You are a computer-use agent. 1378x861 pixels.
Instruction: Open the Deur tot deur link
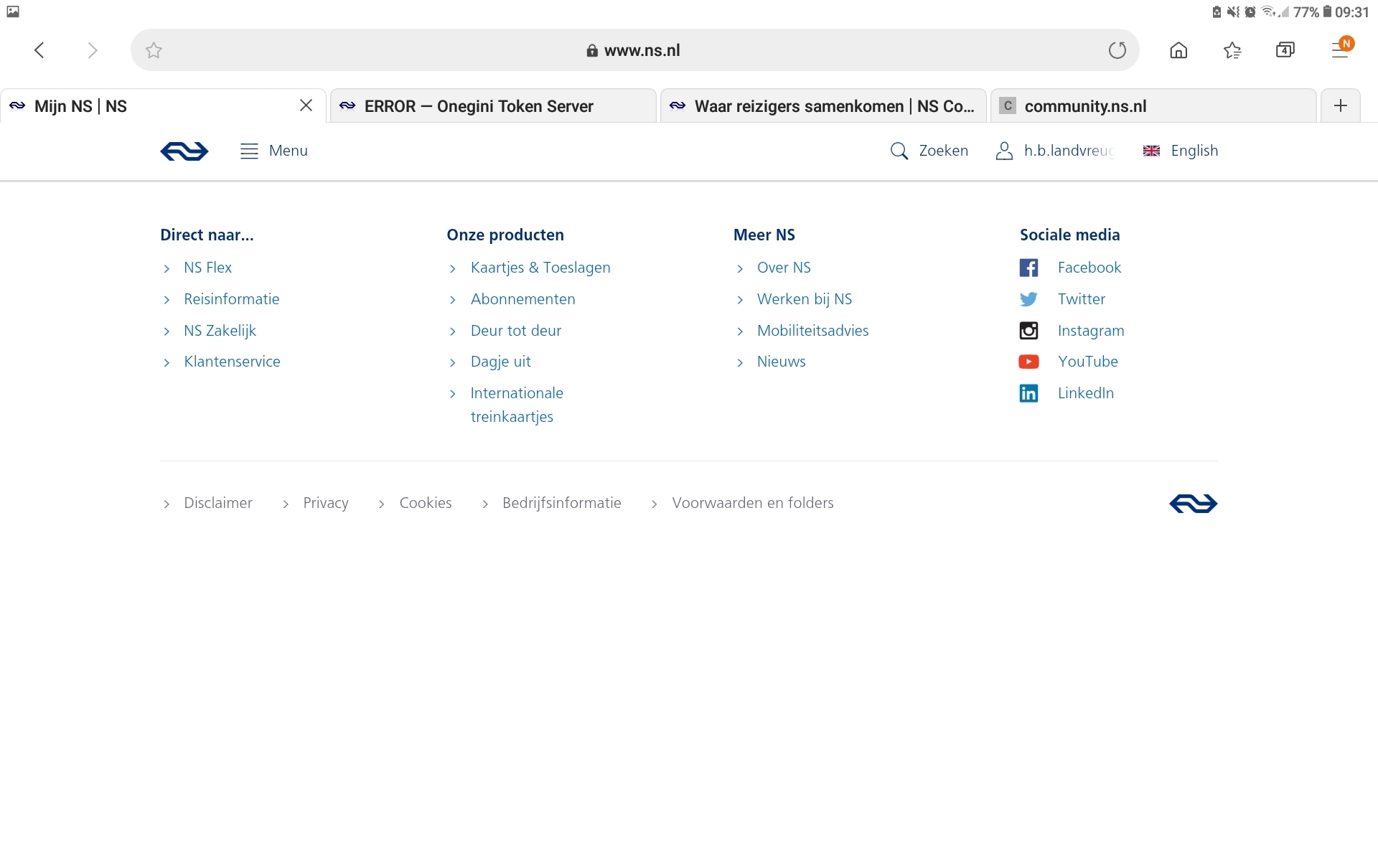click(515, 331)
